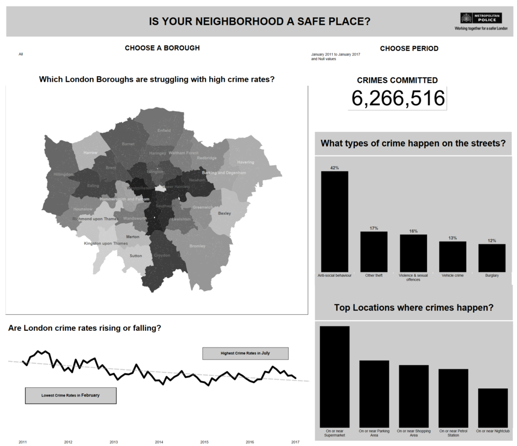Screen dimensions: 517x446
Task: Select the "On or near Supermarket" bar
Action: (x=335, y=376)
